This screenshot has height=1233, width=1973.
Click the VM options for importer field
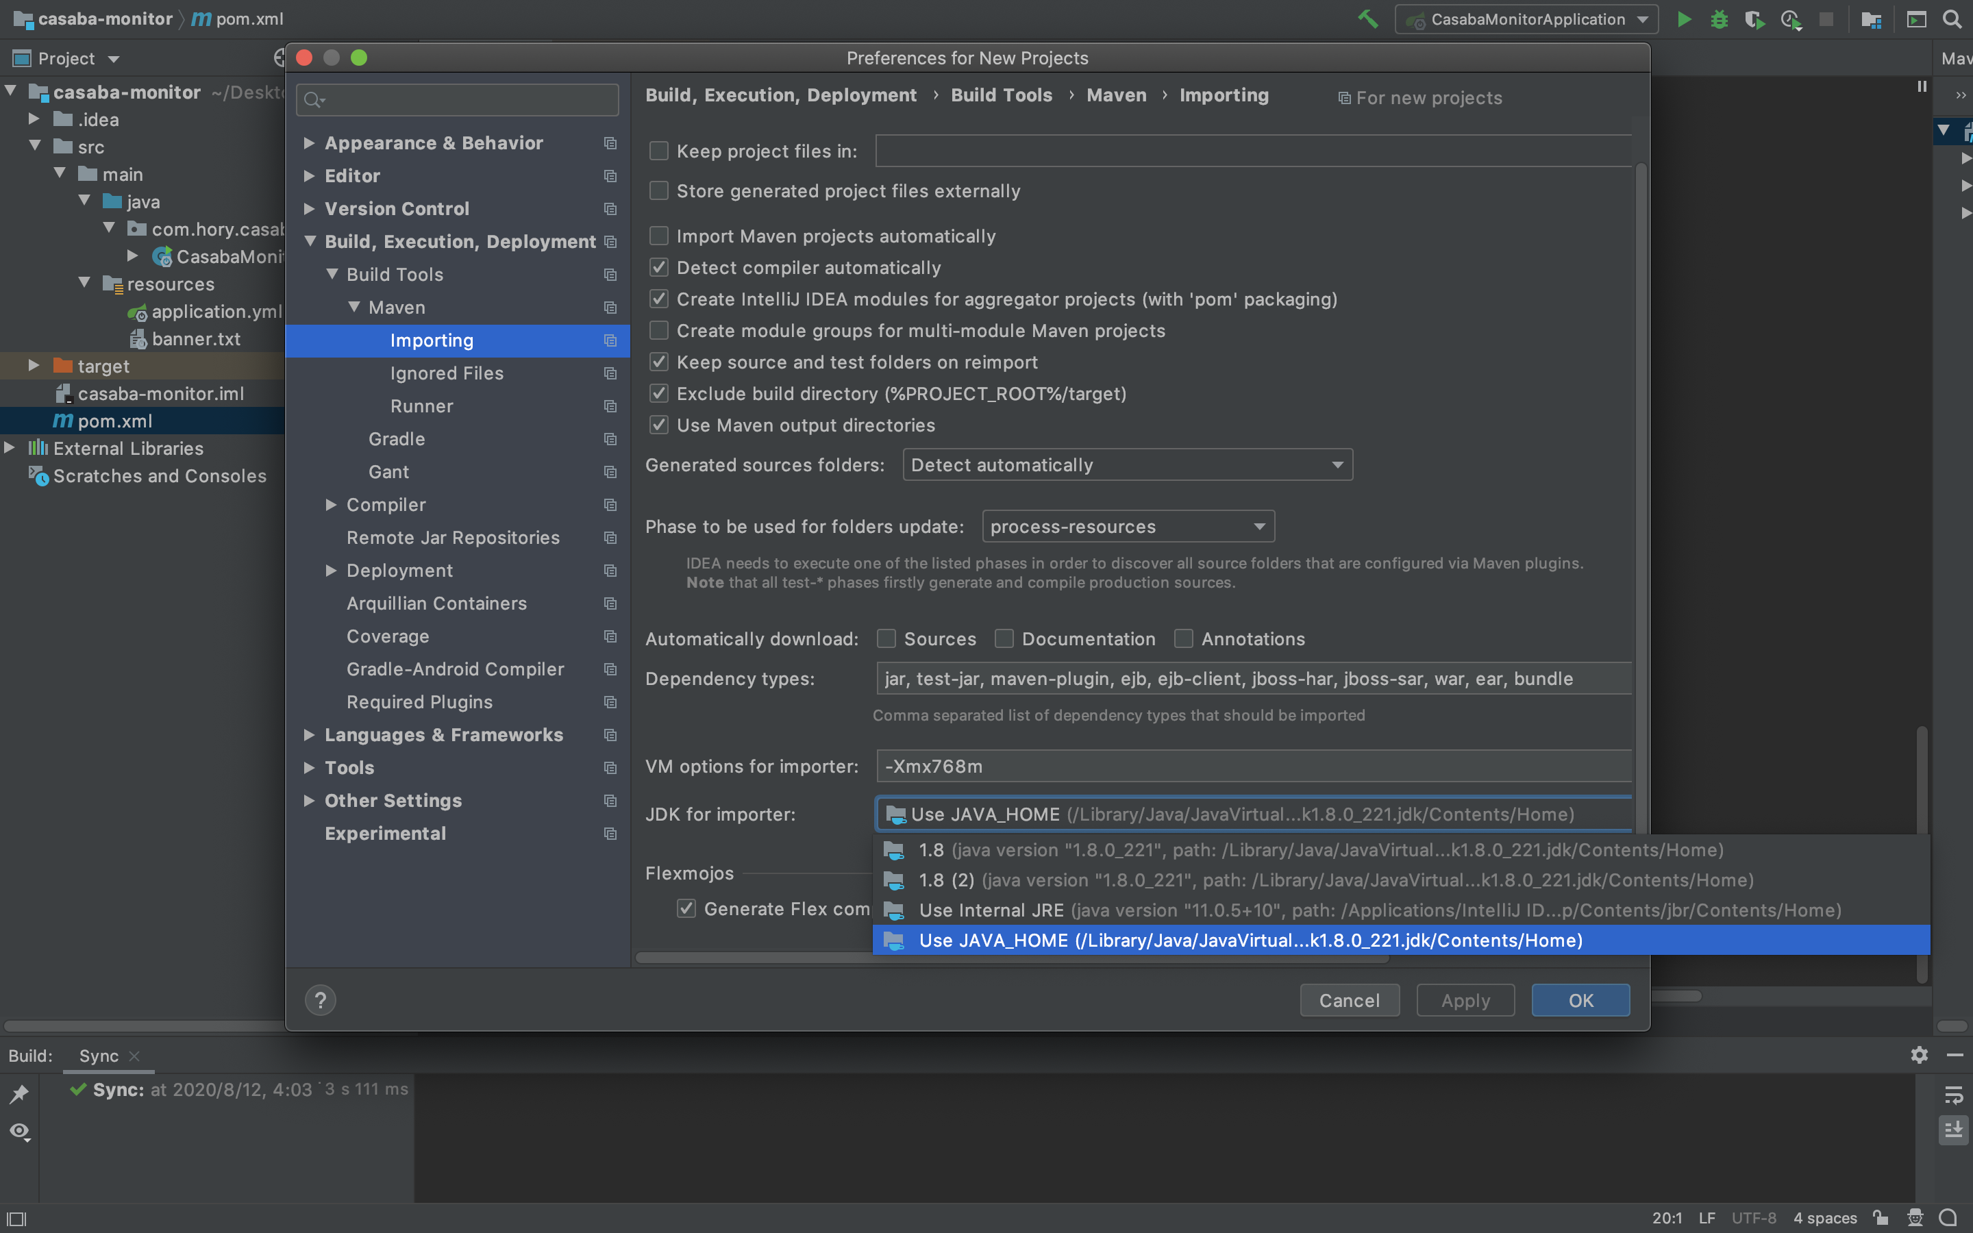[1254, 767]
